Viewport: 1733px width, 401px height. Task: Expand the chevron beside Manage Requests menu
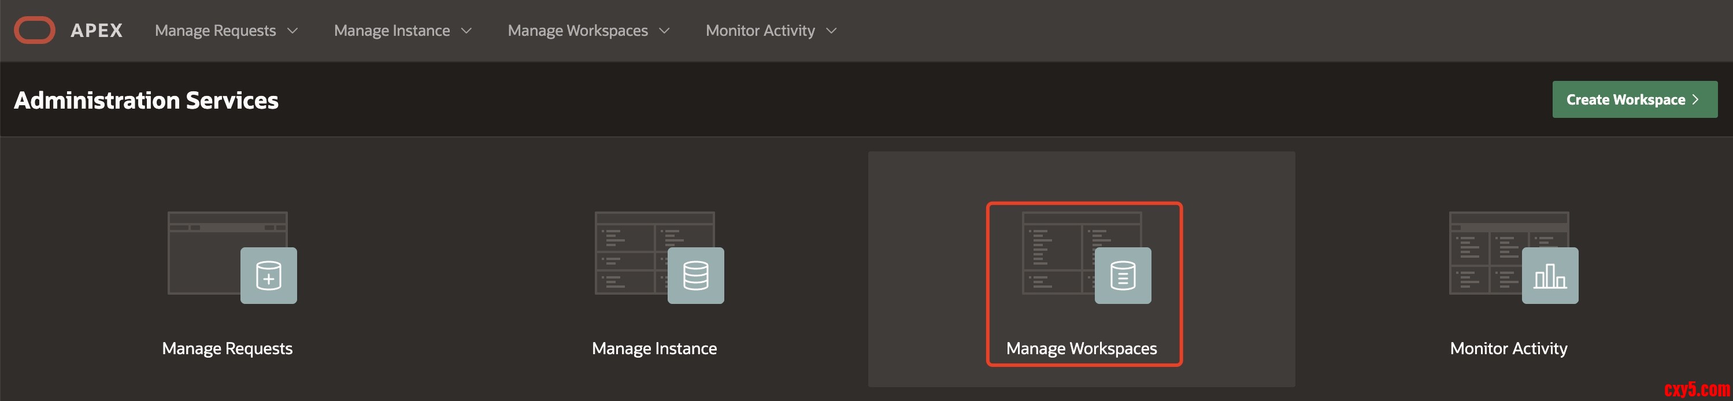pos(292,30)
